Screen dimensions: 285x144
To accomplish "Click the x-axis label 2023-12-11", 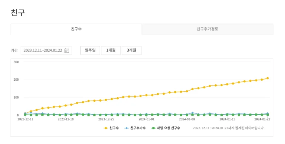I will pos(25,119).
